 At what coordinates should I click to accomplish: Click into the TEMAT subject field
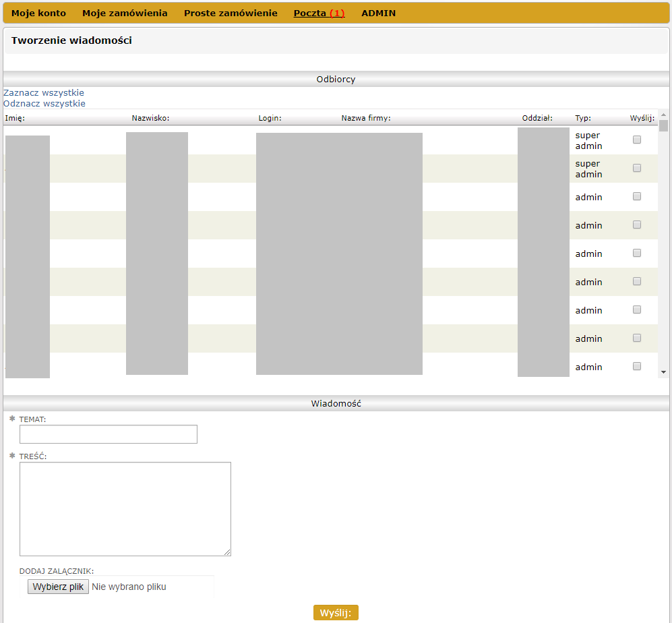(x=109, y=434)
